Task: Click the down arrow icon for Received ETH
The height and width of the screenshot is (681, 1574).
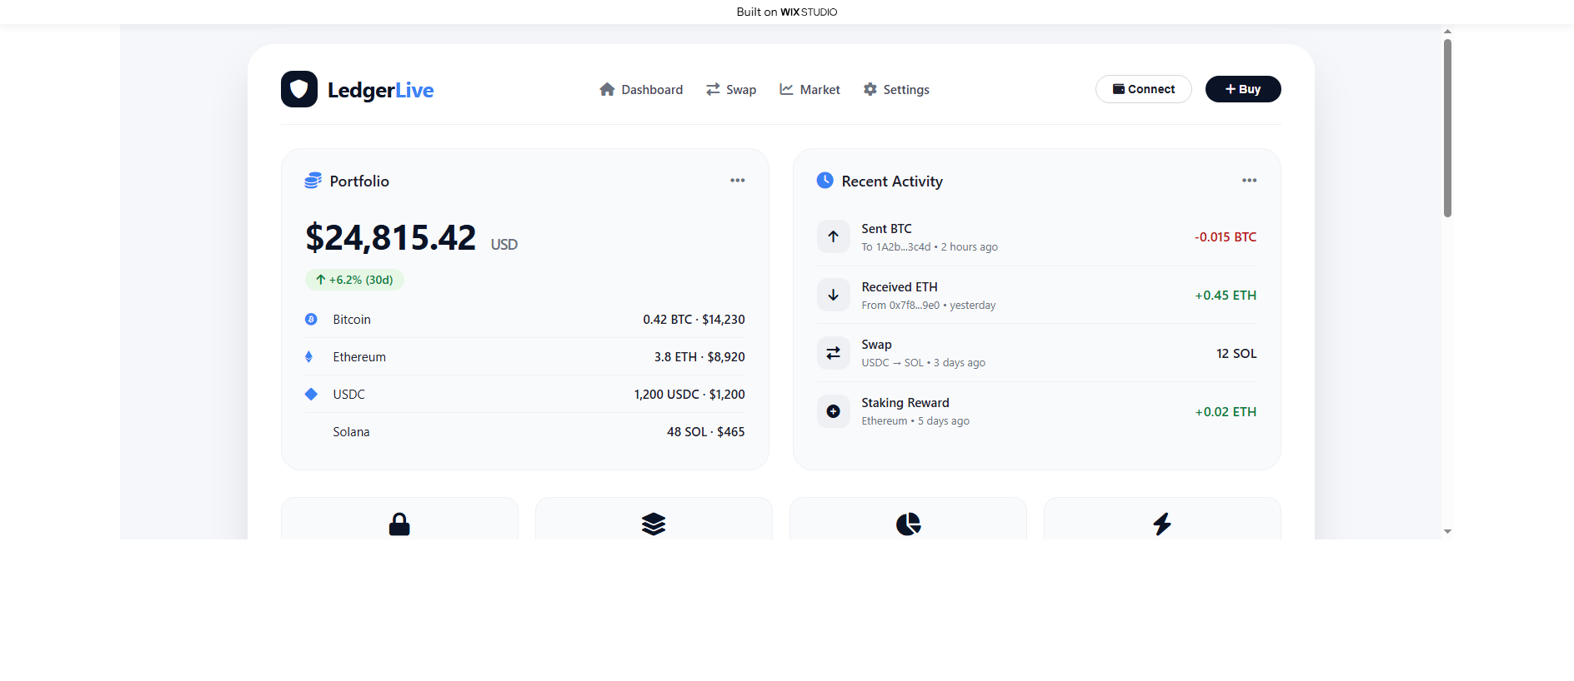Action: (833, 295)
